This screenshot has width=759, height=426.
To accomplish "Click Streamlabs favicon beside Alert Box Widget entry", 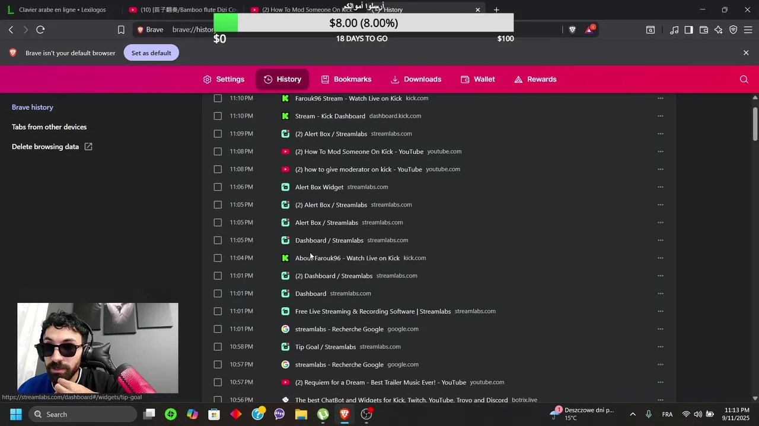I will 285,187.
